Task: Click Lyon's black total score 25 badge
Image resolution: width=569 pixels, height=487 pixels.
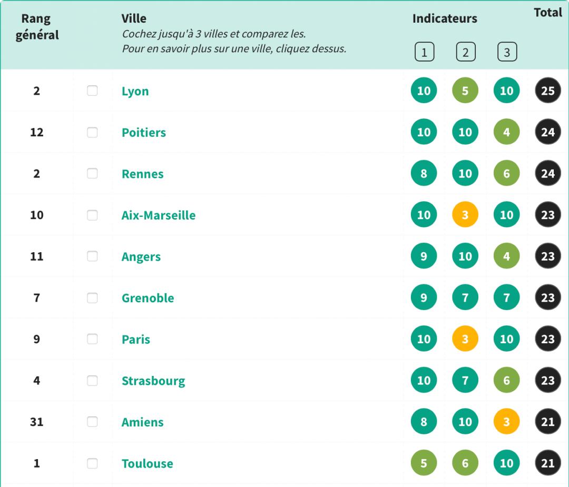Action: coord(548,91)
